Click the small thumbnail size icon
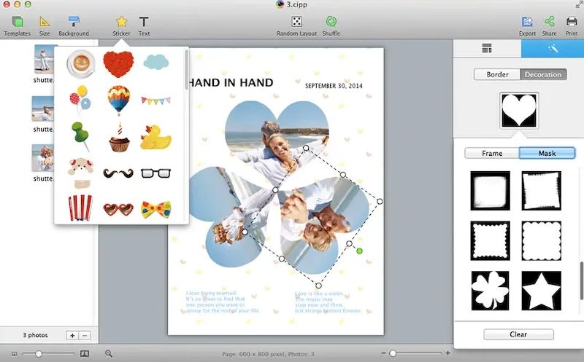Screen dimensions: 584x362 point(14,354)
